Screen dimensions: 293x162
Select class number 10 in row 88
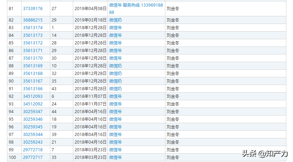tap(54, 66)
